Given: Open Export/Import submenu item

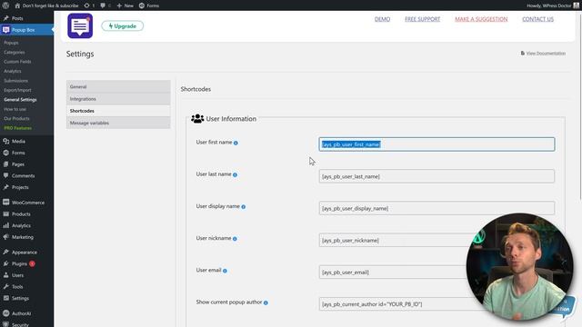Looking at the screenshot, I should point(17,90).
